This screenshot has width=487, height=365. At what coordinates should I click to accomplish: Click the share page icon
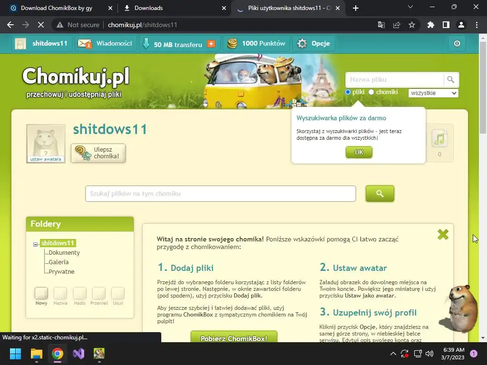[397, 25]
